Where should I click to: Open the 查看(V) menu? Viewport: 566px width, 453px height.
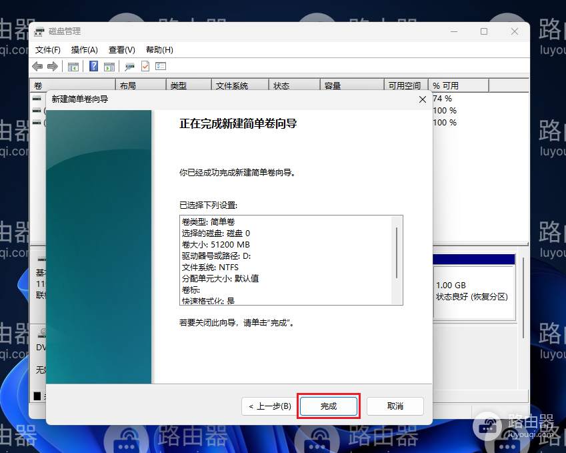[122, 50]
